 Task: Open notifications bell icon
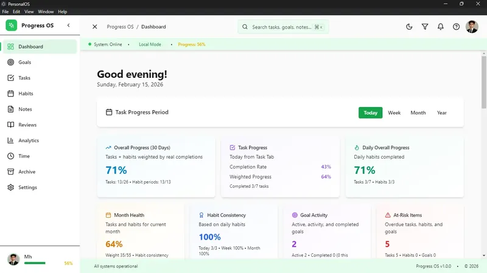tap(440, 27)
